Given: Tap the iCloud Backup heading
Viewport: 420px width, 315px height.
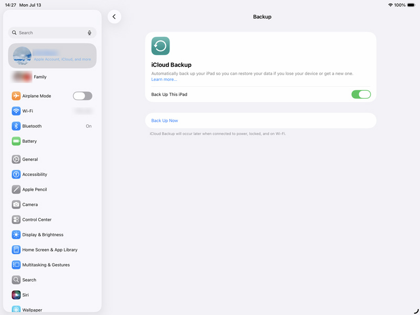Looking at the screenshot, I should (x=172, y=65).
